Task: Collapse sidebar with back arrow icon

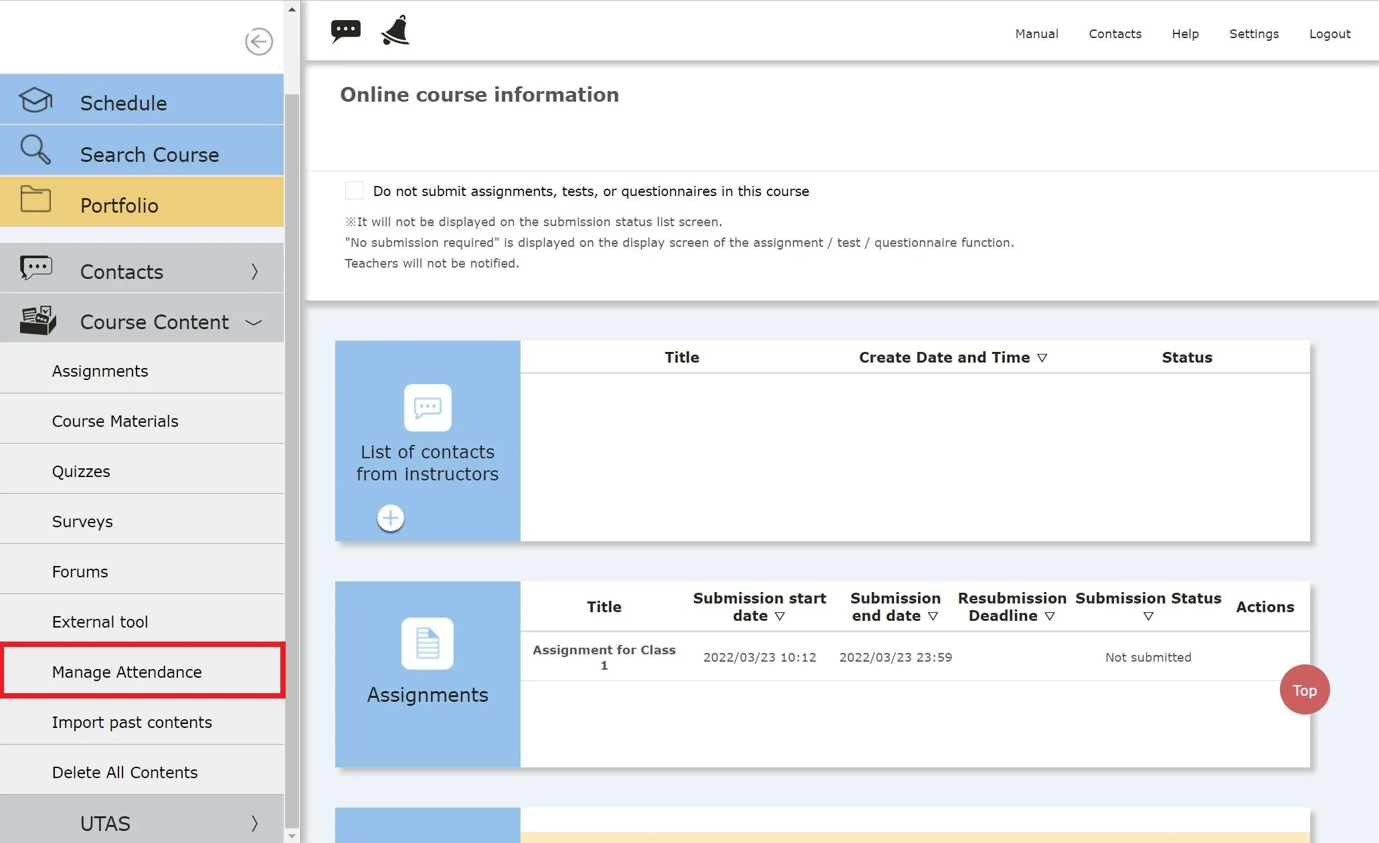Action: pos(258,41)
